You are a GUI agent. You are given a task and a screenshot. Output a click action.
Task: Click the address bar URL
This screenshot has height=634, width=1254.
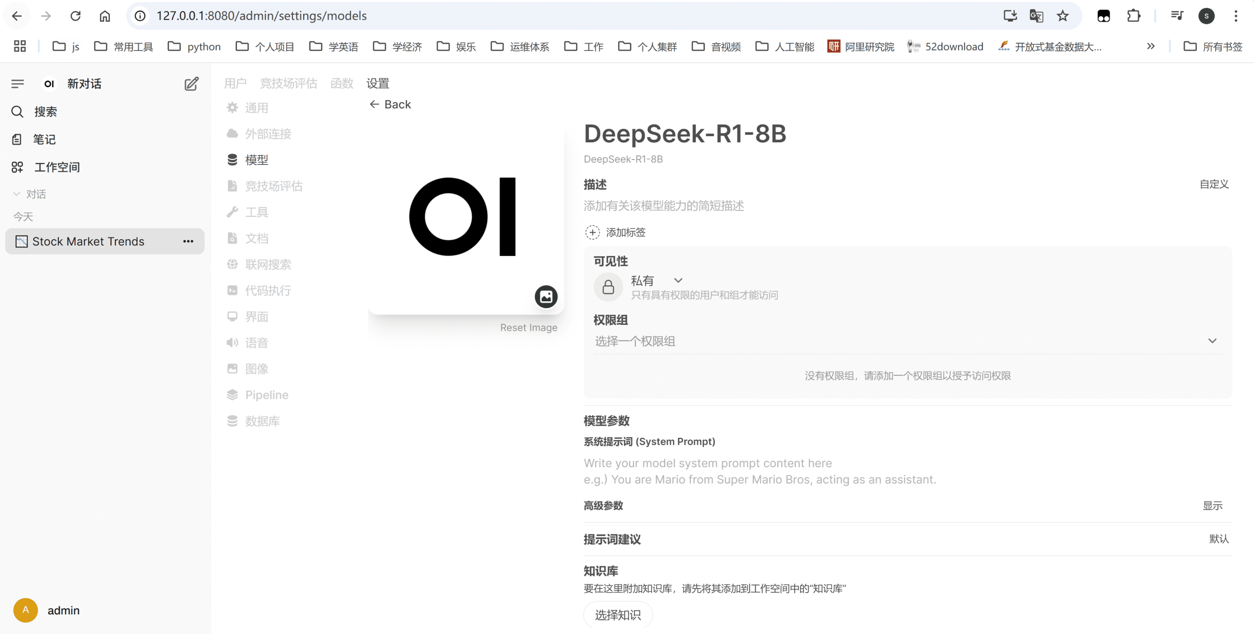262,16
